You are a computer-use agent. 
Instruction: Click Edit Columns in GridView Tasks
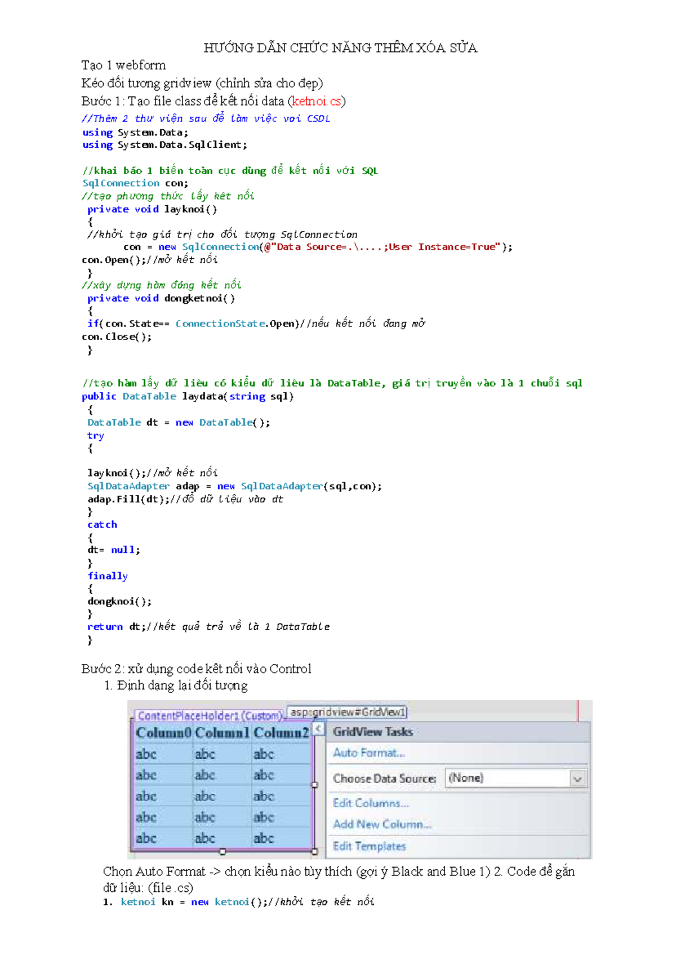click(371, 803)
